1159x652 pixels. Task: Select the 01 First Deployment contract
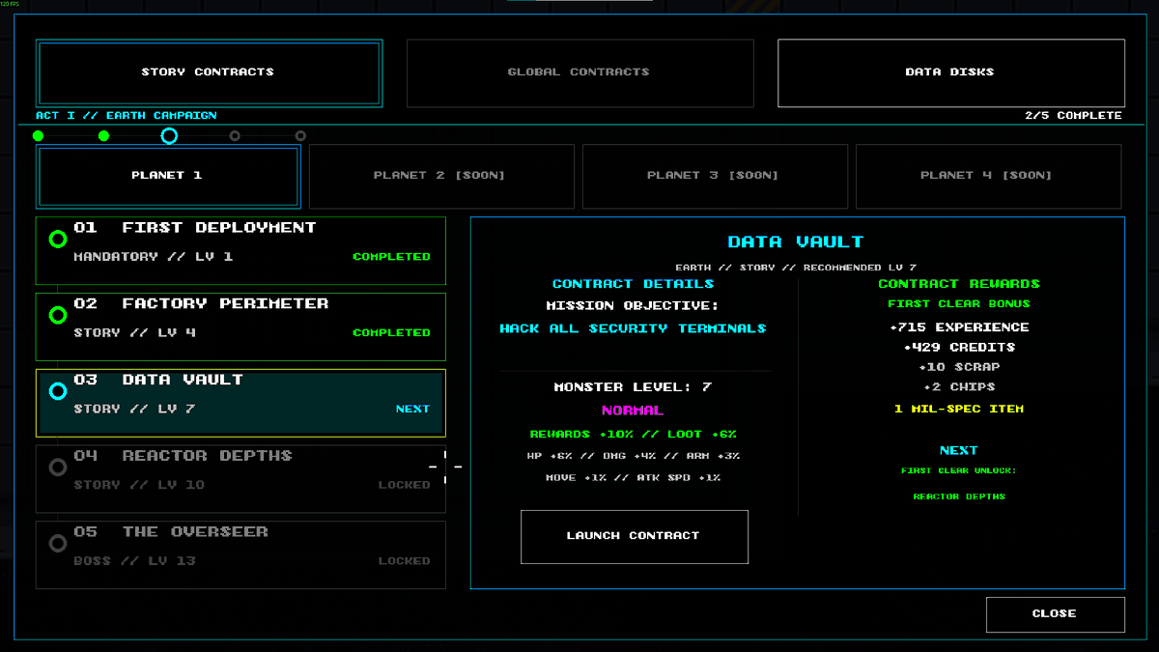pyautogui.click(x=241, y=251)
